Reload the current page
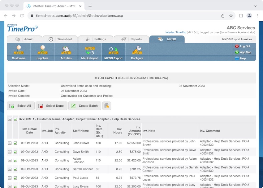 point(22,16)
